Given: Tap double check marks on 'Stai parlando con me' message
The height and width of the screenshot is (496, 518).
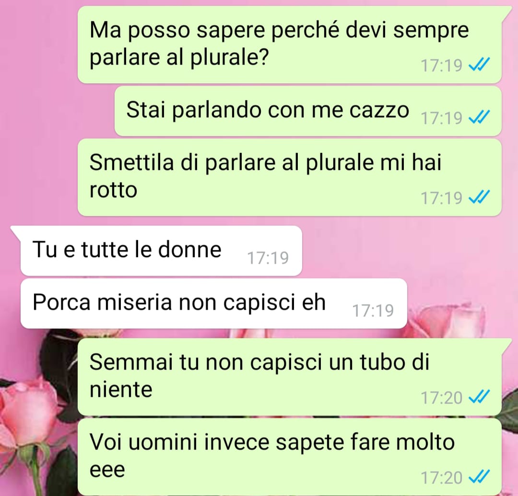Looking at the screenshot, I should 479,117.
